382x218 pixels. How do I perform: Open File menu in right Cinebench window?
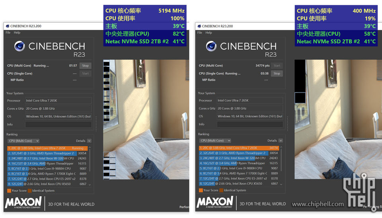200,33
